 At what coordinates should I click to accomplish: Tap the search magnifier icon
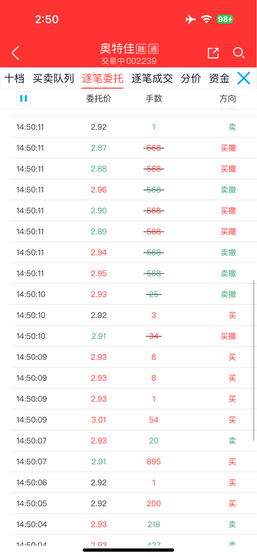(x=239, y=53)
